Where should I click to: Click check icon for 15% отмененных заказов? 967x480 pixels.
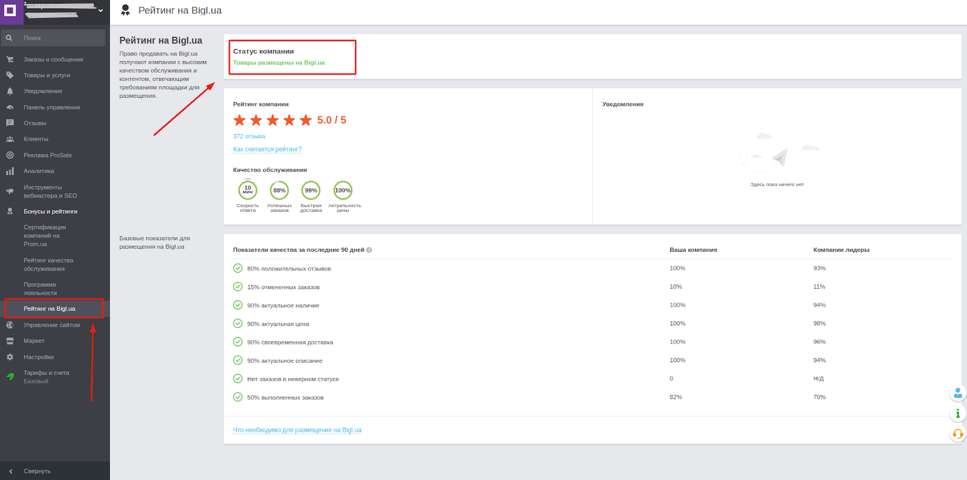238,287
